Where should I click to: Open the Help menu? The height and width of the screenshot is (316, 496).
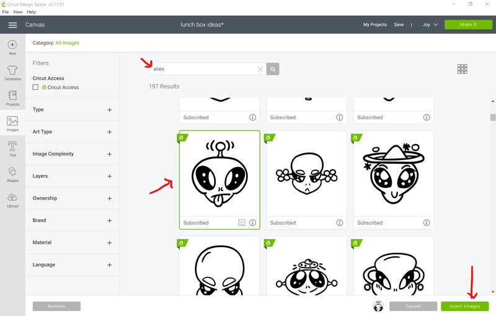32,12
